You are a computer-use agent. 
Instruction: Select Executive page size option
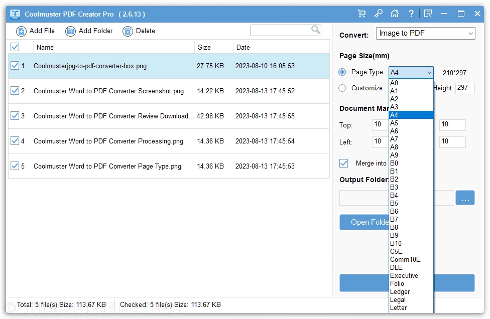(411, 275)
